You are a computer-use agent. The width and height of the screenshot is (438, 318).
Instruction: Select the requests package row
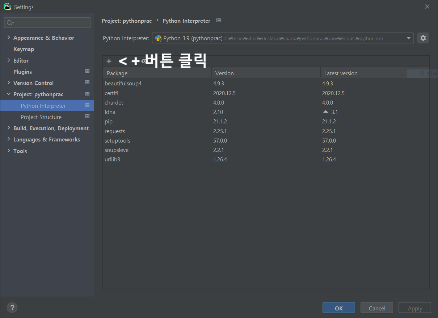[266, 131]
